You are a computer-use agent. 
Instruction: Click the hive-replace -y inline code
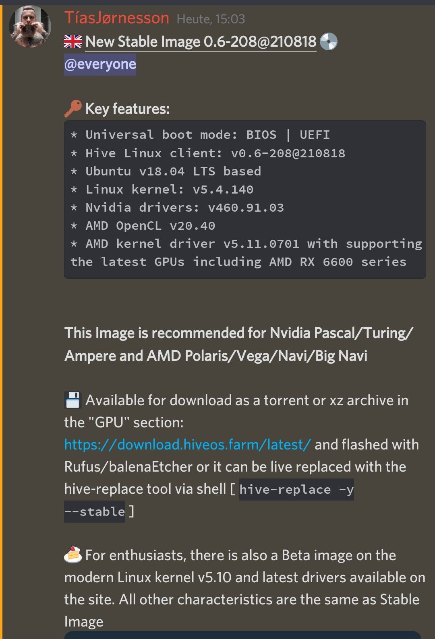pyautogui.click(x=296, y=489)
